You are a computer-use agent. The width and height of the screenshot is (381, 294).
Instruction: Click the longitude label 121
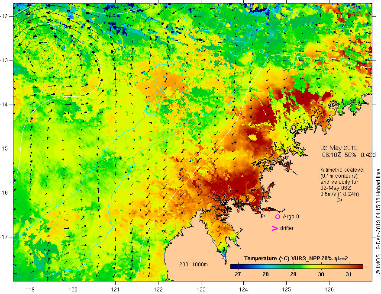pyautogui.click(x=116, y=289)
